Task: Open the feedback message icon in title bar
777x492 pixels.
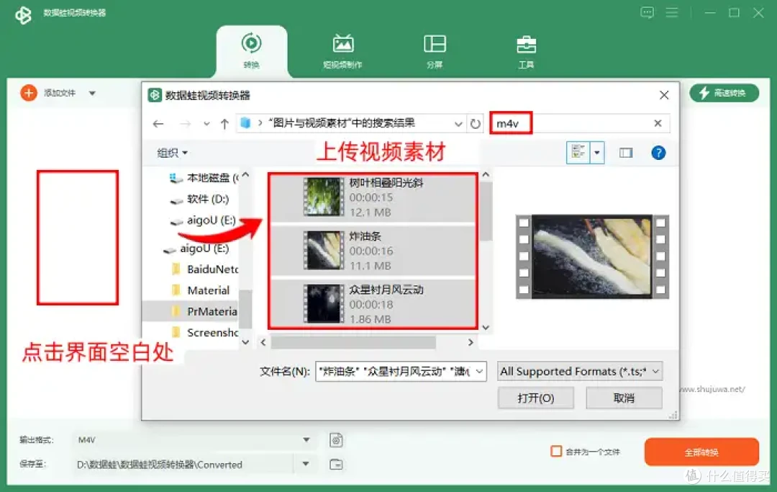Action: tap(647, 12)
